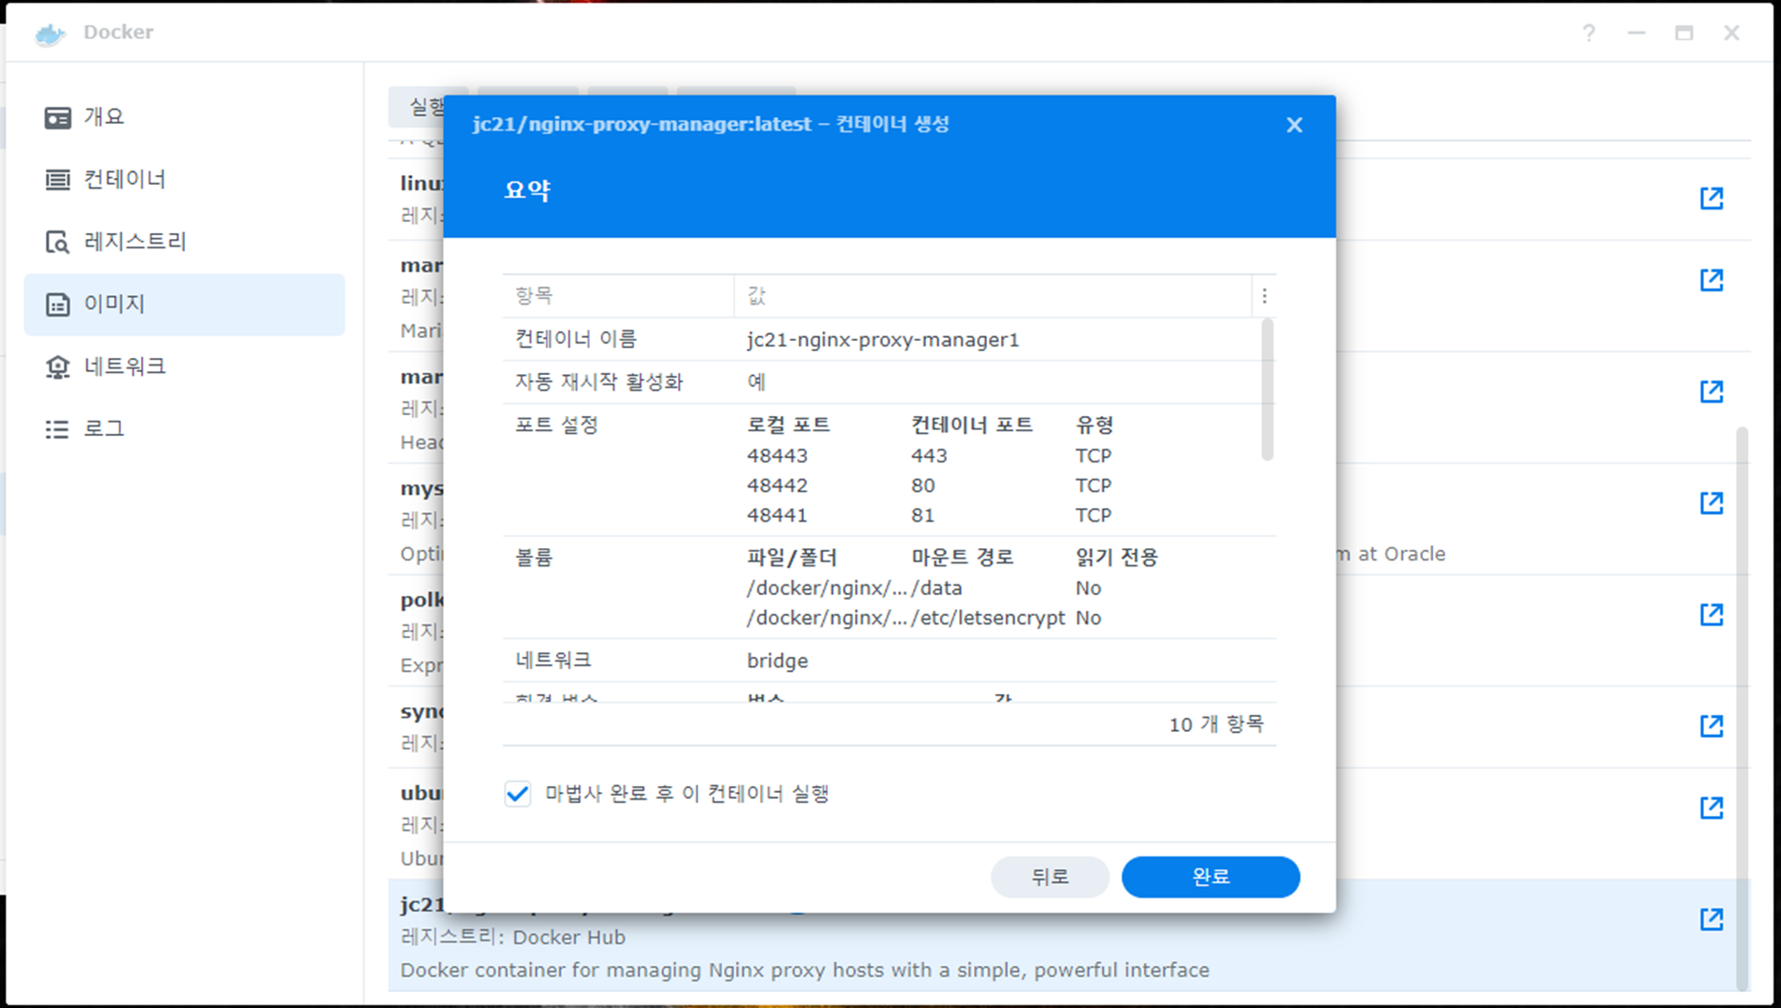Viewport: 1781px width, 1008px height.
Task: Click the 개요 overview icon
Action: (x=57, y=117)
